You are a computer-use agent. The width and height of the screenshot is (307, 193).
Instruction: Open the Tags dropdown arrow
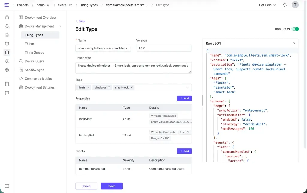pyautogui.click(x=187, y=87)
